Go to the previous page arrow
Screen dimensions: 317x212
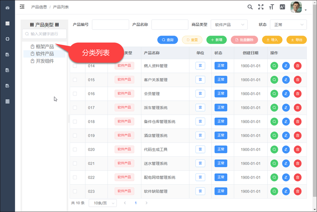(x=125, y=203)
